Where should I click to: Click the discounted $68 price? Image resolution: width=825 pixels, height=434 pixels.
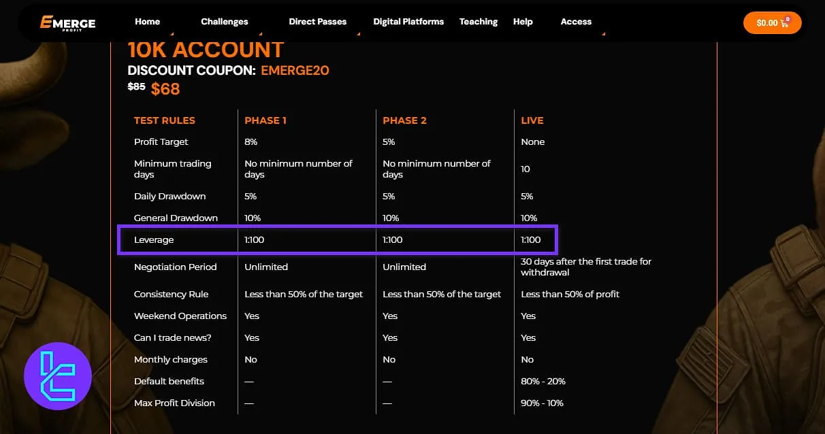click(x=165, y=88)
